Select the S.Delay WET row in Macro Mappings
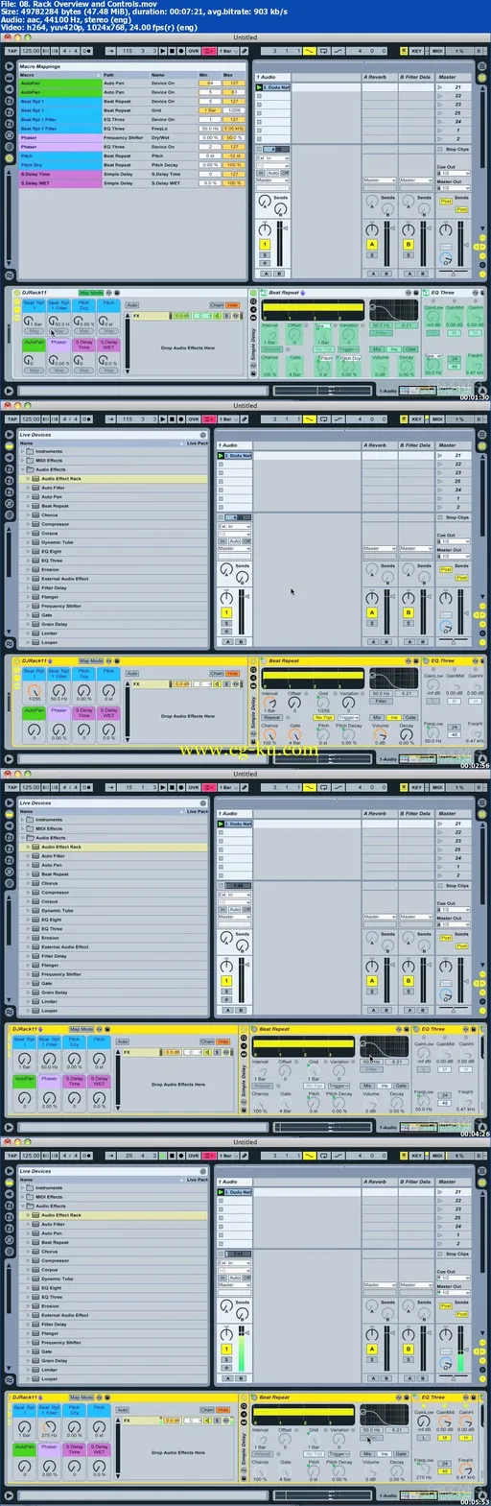 point(133,182)
